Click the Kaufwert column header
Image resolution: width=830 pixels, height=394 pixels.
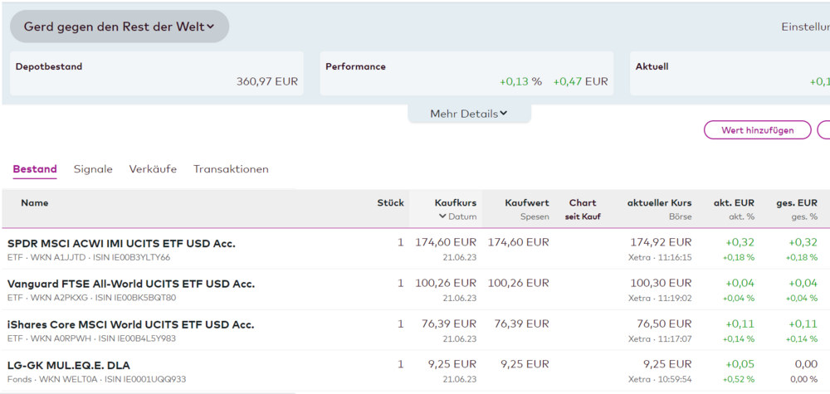point(526,202)
